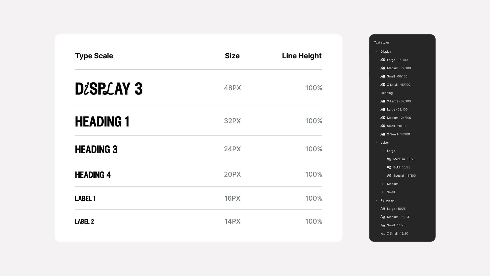490x276 pixels.
Task: Select the Ag icon for Paragraph X Small 12/20
Action: [383, 233]
